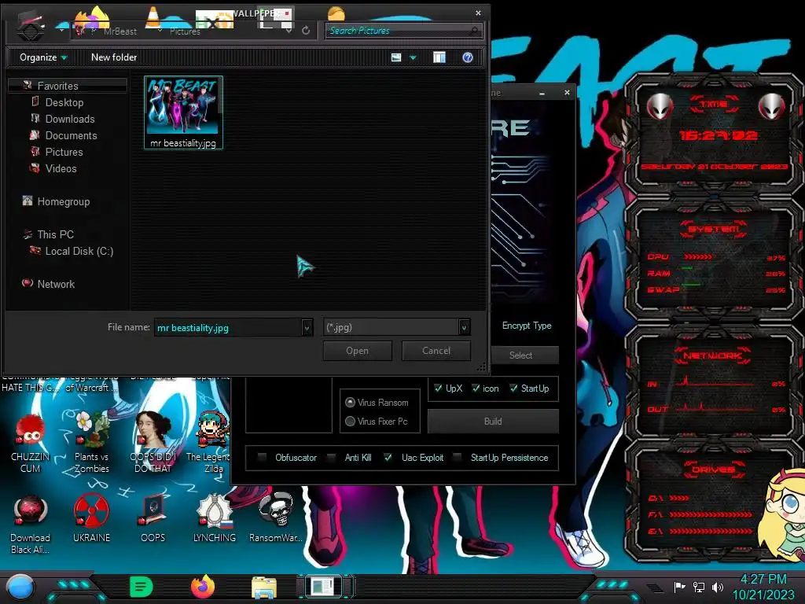This screenshot has width=805, height=604.
Task: Open Videos in the navigation pane
Action: (x=61, y=168)
